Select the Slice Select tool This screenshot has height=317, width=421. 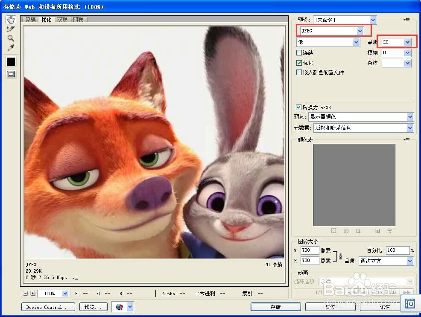tap(11, 29)
